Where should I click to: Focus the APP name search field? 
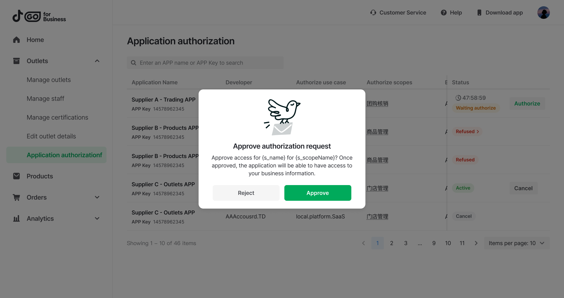point(205,63)
